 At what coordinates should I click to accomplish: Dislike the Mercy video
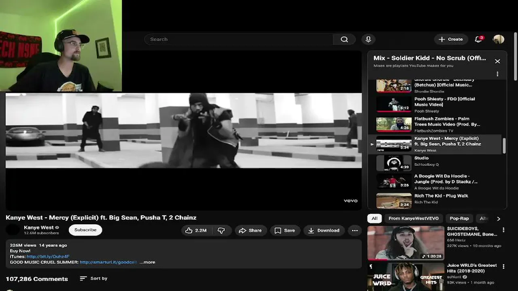click(x=221, y=230)
